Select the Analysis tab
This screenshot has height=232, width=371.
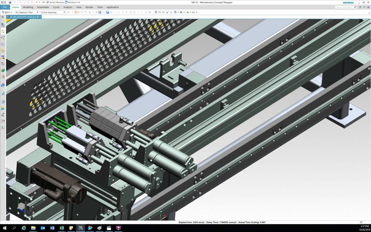coord(68,7)
